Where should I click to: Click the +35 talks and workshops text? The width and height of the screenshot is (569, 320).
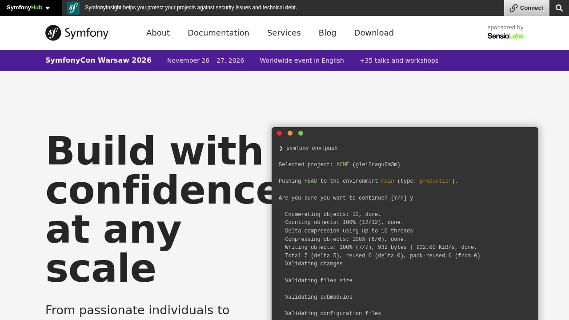tap(399, 60)
